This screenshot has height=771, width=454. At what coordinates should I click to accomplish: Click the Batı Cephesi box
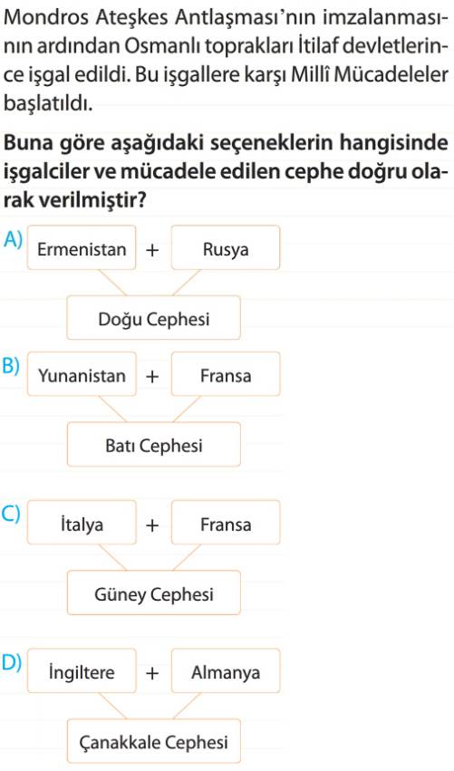coord(154,445)
